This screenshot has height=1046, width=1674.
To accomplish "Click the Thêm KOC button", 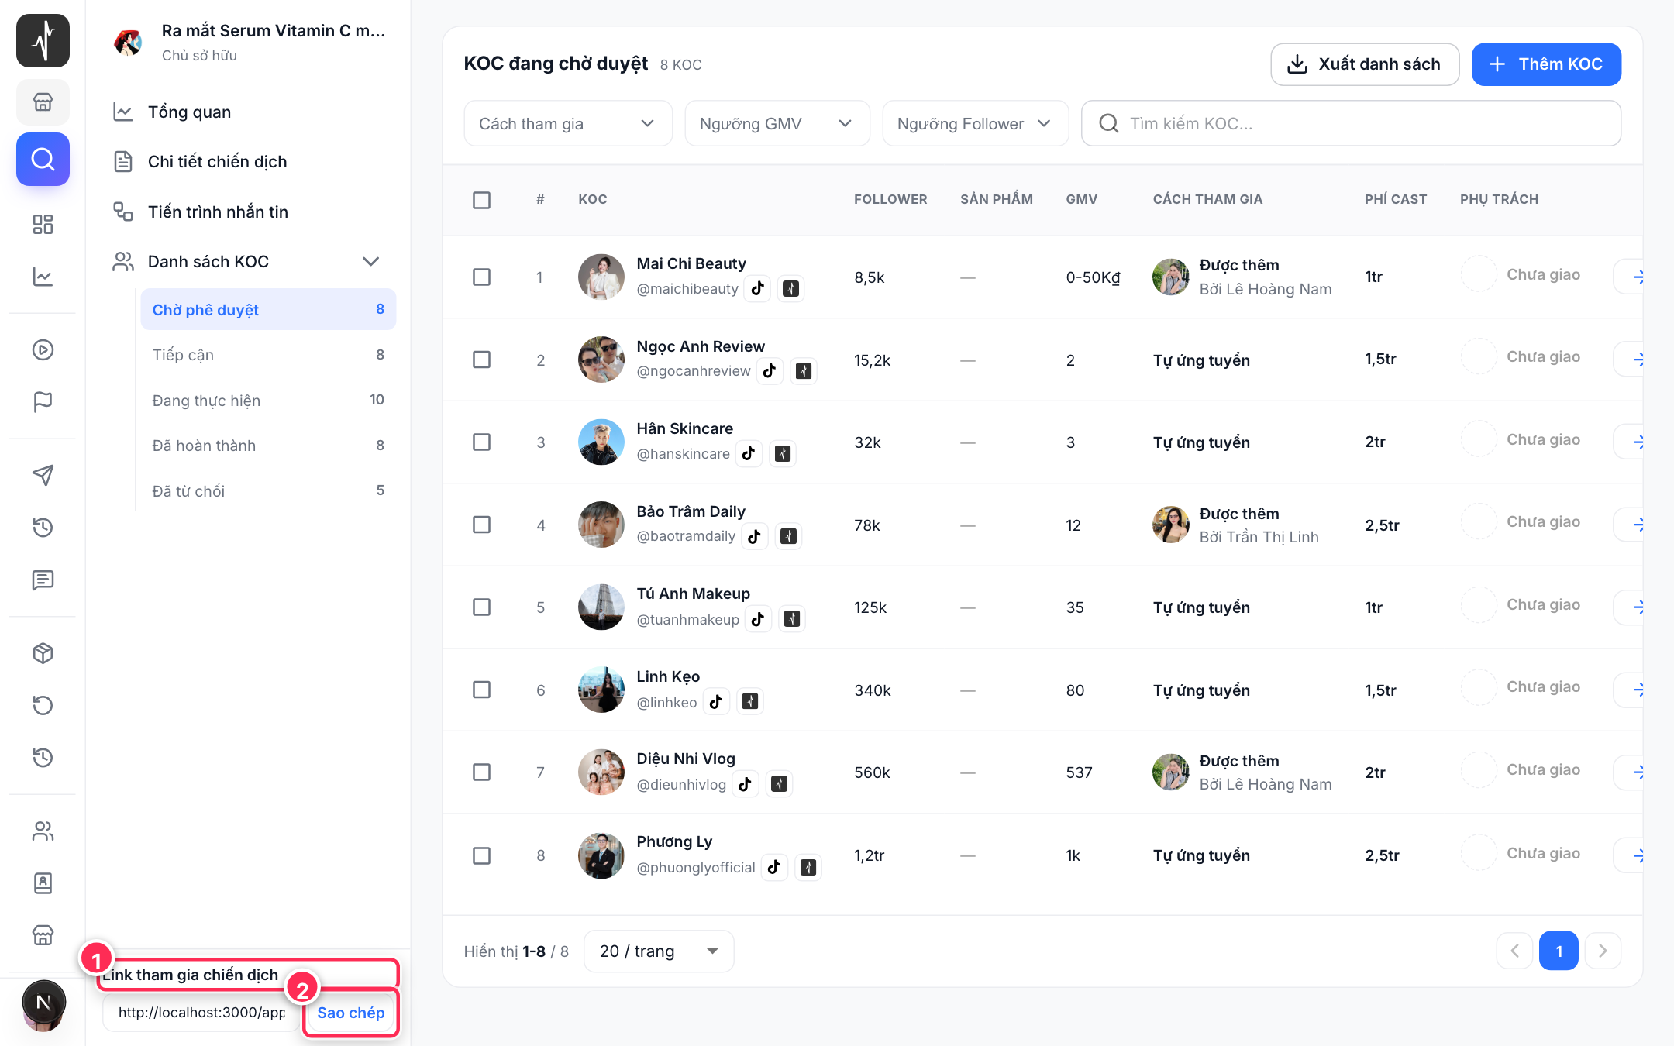I will click(1545, 64).
